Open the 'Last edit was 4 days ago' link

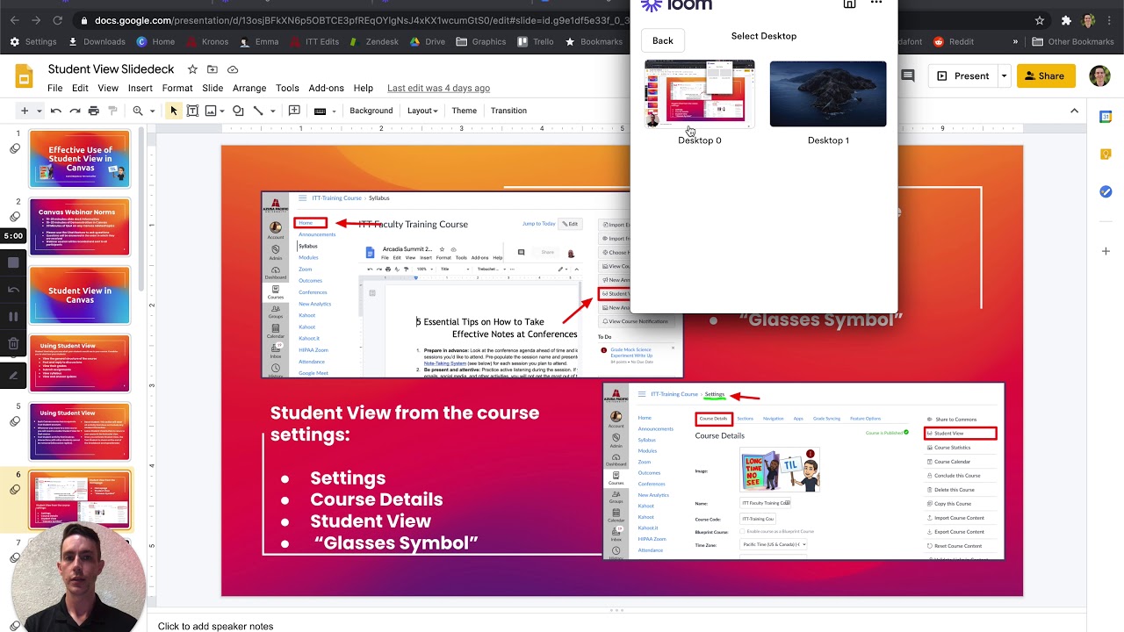pyautogui.click(x=438, y=89)
